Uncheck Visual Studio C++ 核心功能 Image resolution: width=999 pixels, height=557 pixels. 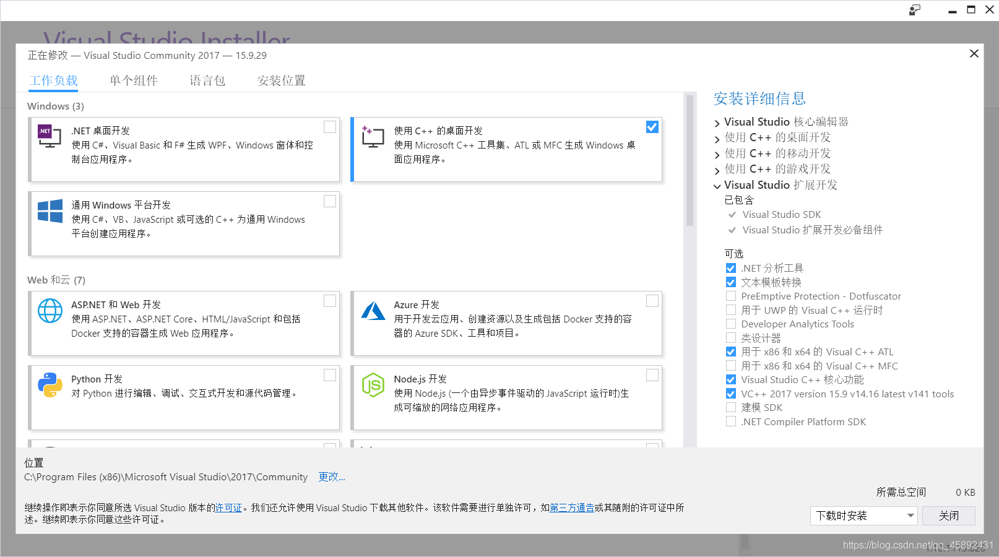(x=731, y=379)
